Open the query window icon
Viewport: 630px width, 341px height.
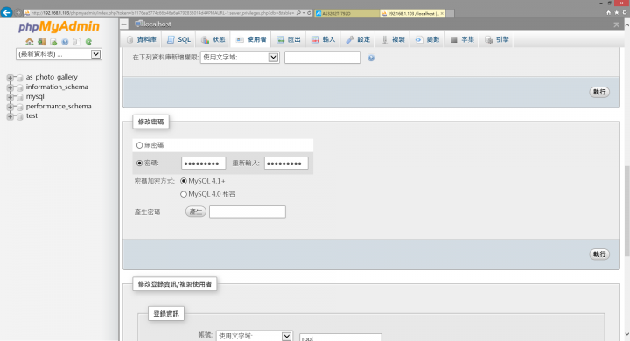pyautogui.click(x=53, y=42)
